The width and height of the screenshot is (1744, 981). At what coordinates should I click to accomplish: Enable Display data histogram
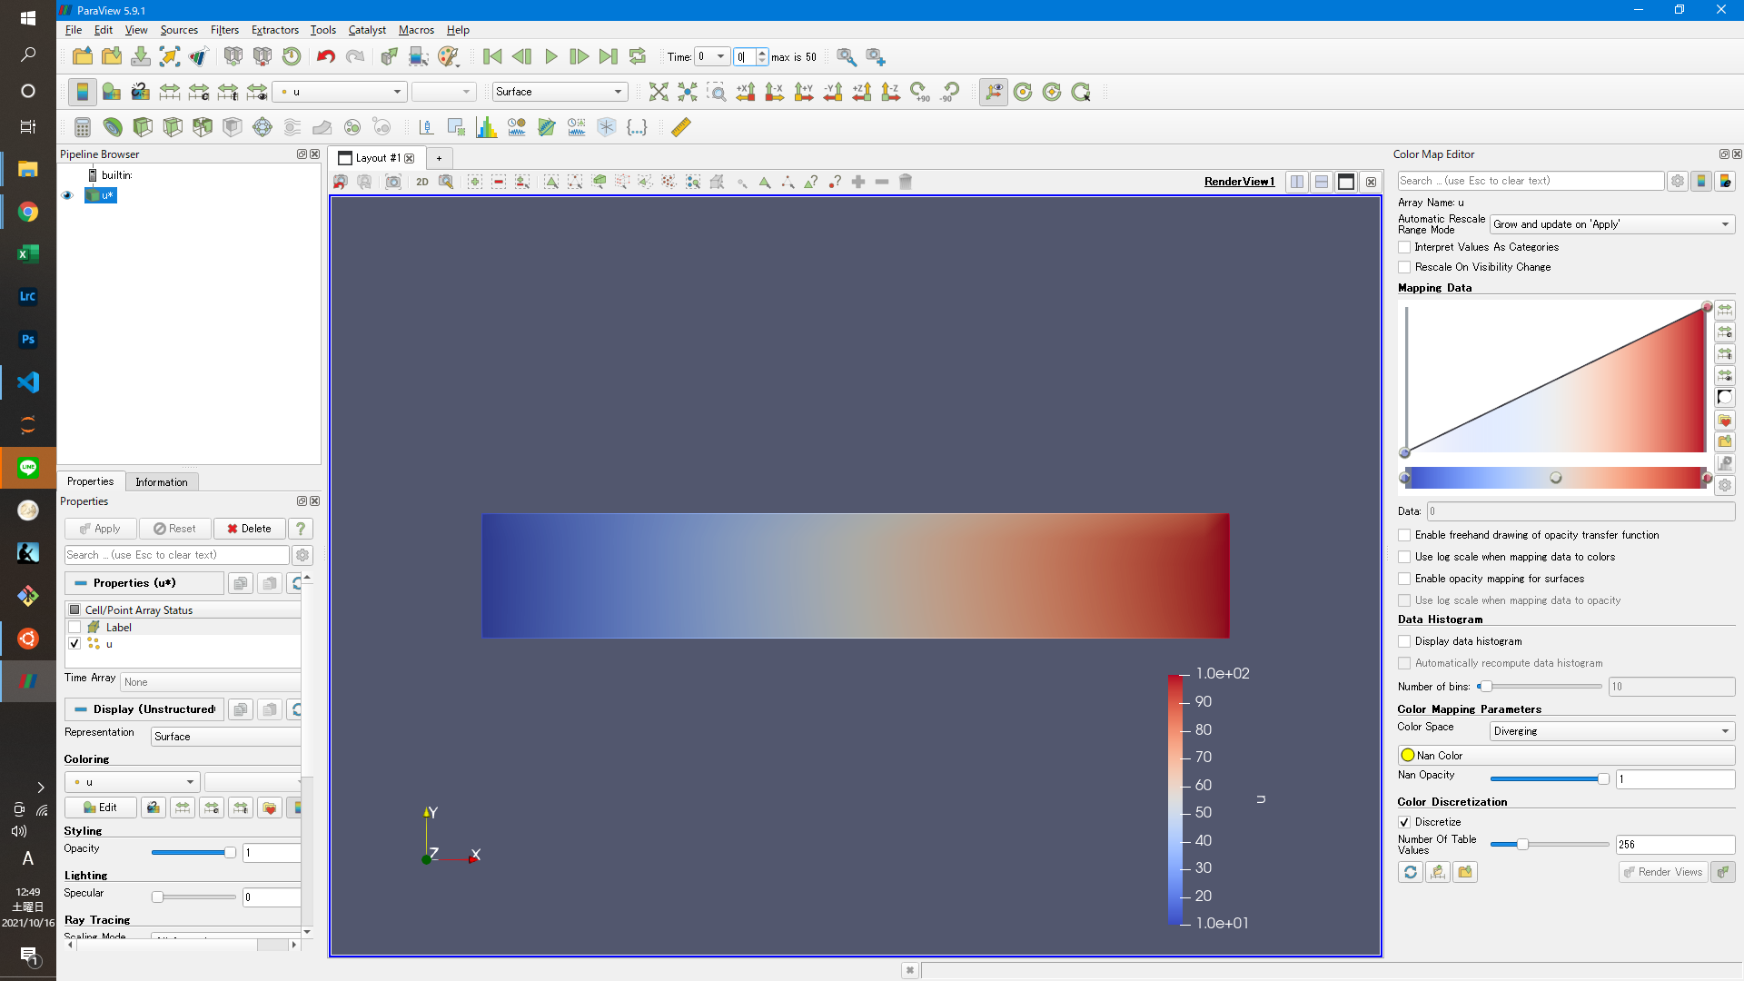point(1404,641)
